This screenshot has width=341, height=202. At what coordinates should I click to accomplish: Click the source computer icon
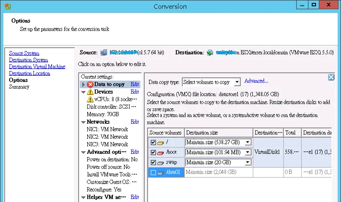(104, 52)
